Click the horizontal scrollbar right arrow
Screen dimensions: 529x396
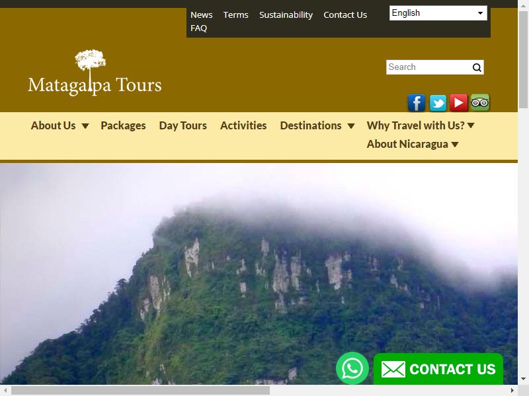coord(512,391)
